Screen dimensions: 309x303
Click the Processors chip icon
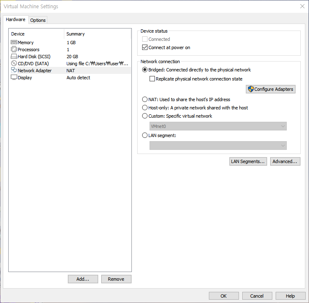coord(14,49)
